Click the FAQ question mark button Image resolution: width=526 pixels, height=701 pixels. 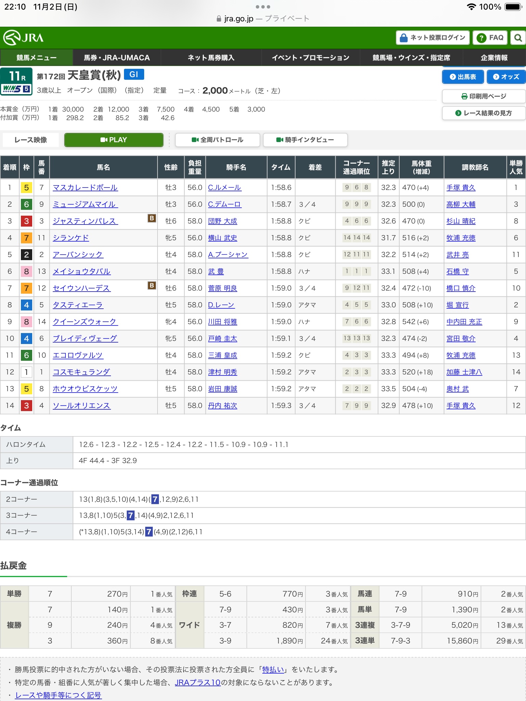(490, 38)
